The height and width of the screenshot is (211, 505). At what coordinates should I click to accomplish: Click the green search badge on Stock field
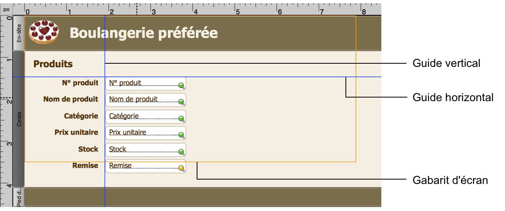point(181,152)
